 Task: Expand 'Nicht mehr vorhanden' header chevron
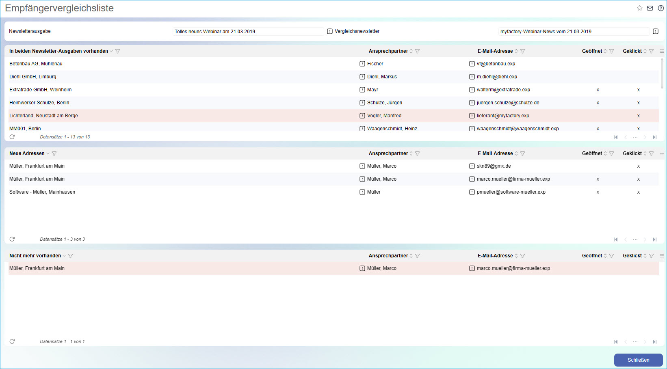pos(64,256)
